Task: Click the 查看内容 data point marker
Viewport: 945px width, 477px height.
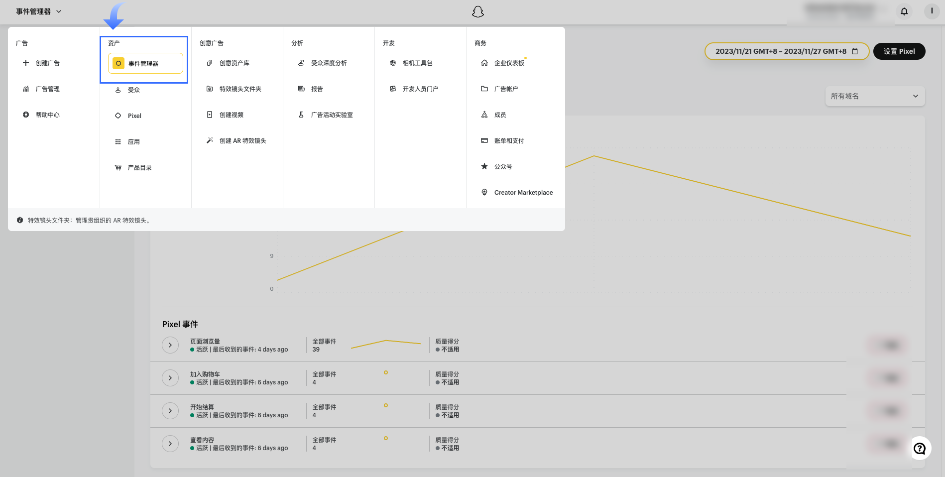Action: point(386,438)
